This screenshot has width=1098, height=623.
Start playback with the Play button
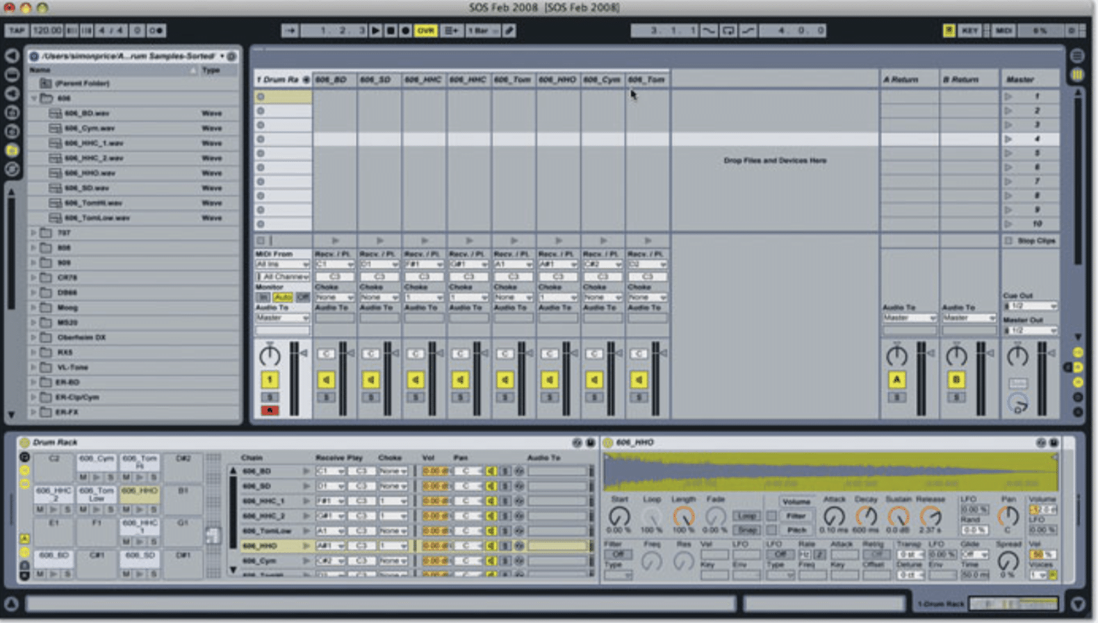click(375, 31)
